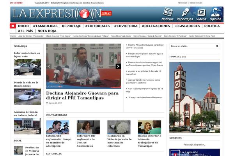Click Follow @LaExpresion_ link
234x156 pixels.
pos(195,145)
